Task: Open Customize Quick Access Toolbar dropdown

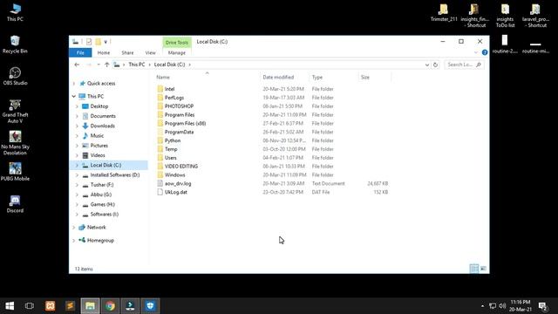Action: tap(105, 42)
